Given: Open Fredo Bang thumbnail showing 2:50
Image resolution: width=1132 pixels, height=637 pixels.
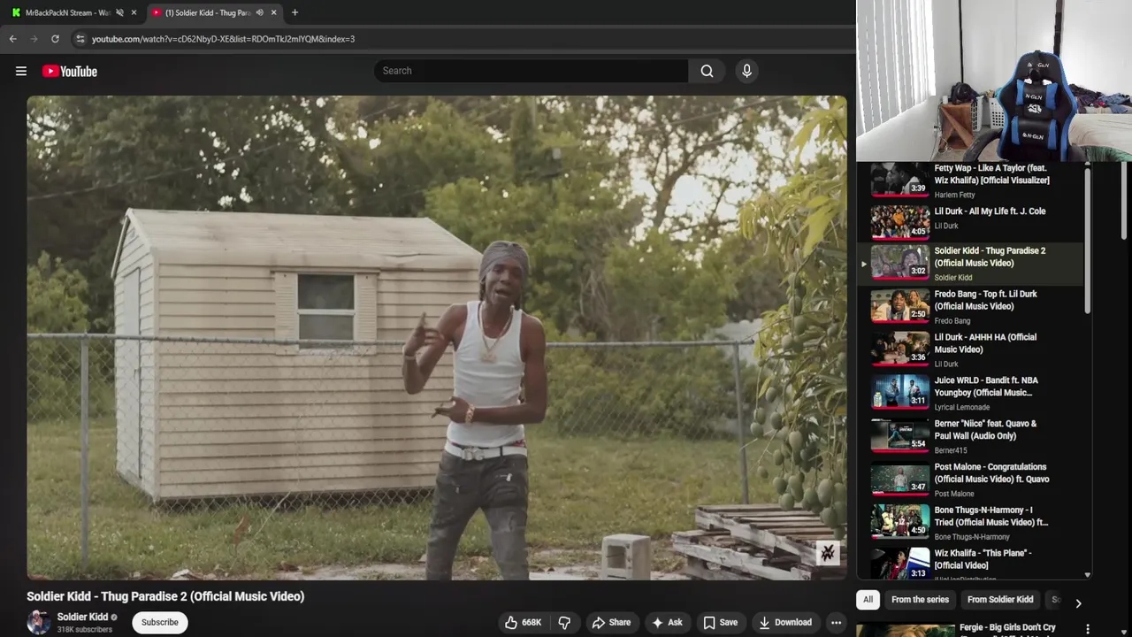Looking at the screenshot, I should (900, 305).
